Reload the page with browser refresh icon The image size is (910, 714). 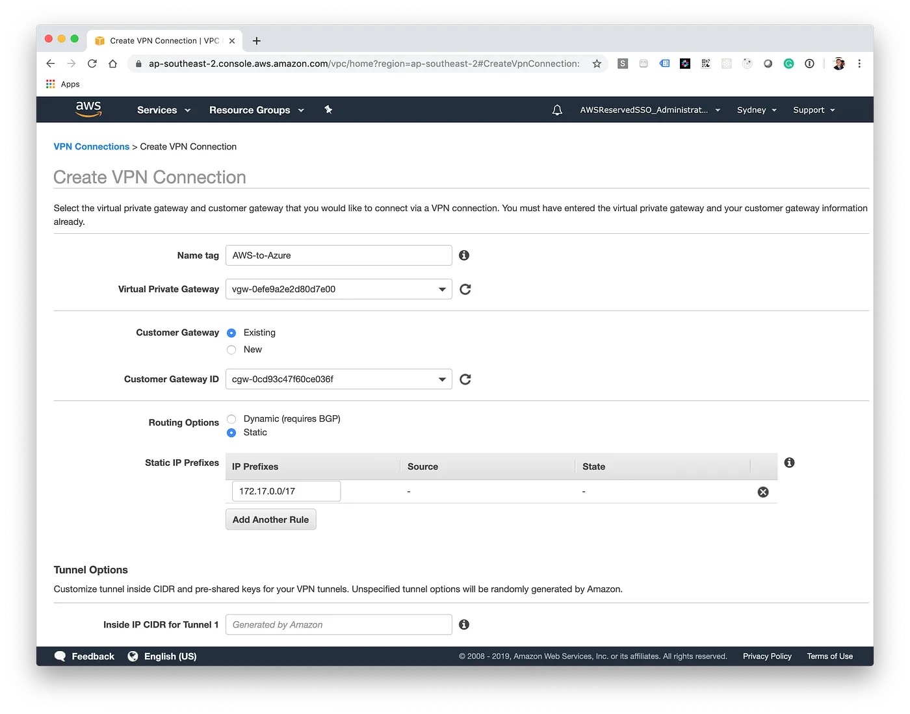(x=92, y=64)
